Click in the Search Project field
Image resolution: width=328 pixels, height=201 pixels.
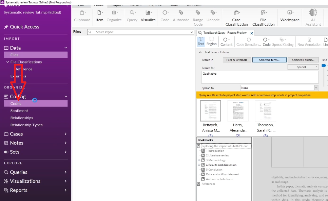click(140, 32)
